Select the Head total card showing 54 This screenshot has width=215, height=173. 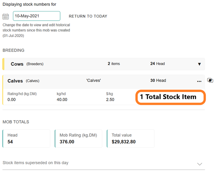click(26, 138)
